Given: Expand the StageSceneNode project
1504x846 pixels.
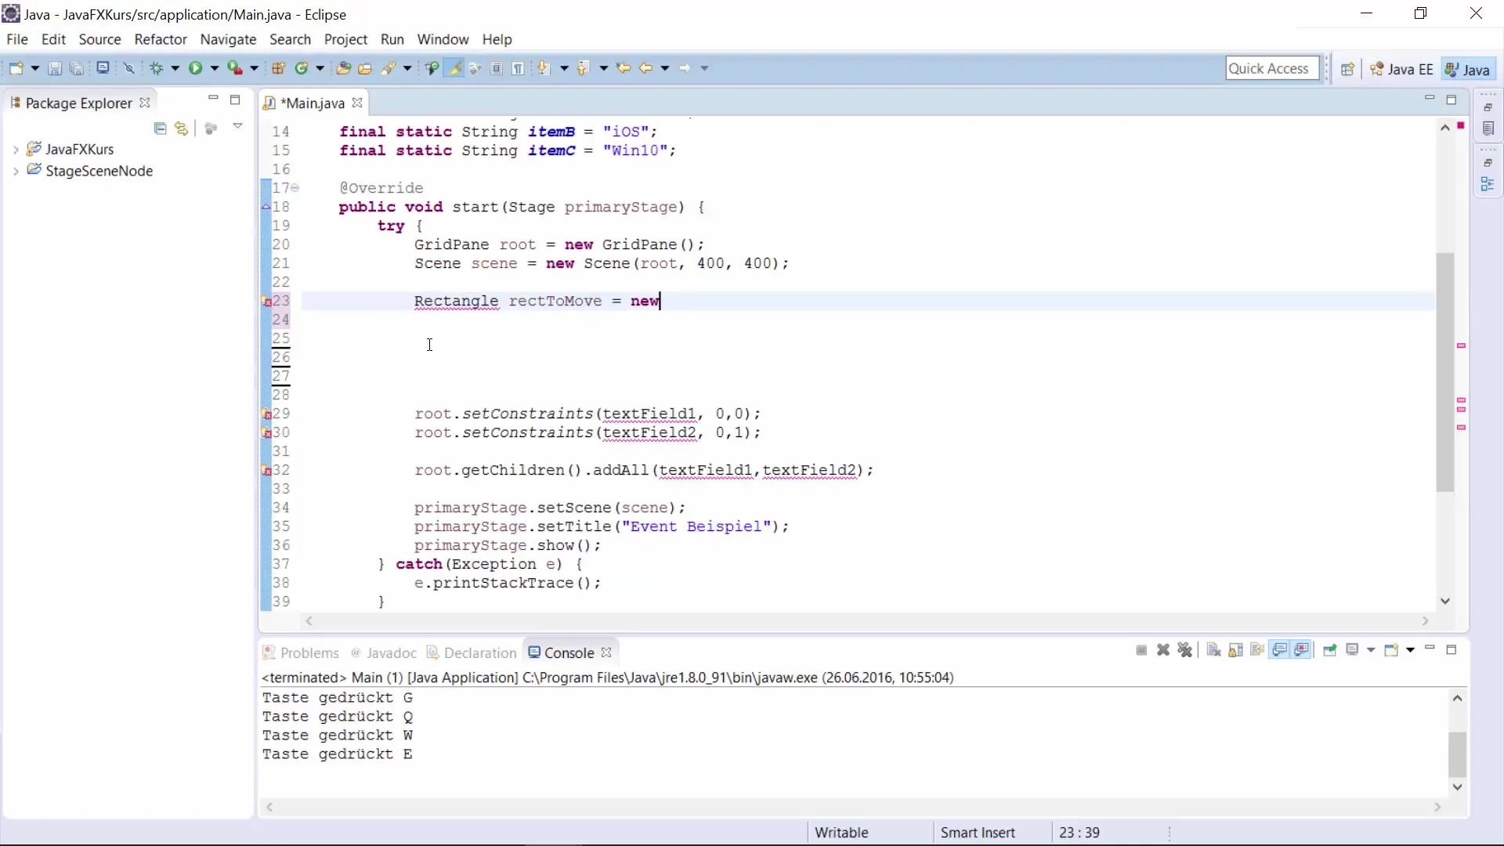Looking at the screenshot, I should point(16,172).
